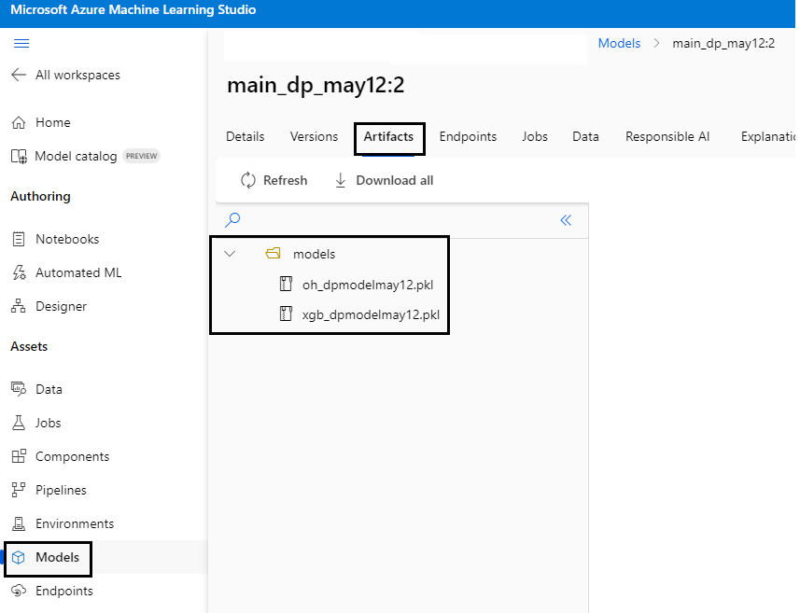Click All workspaces link

click(77, 75)
